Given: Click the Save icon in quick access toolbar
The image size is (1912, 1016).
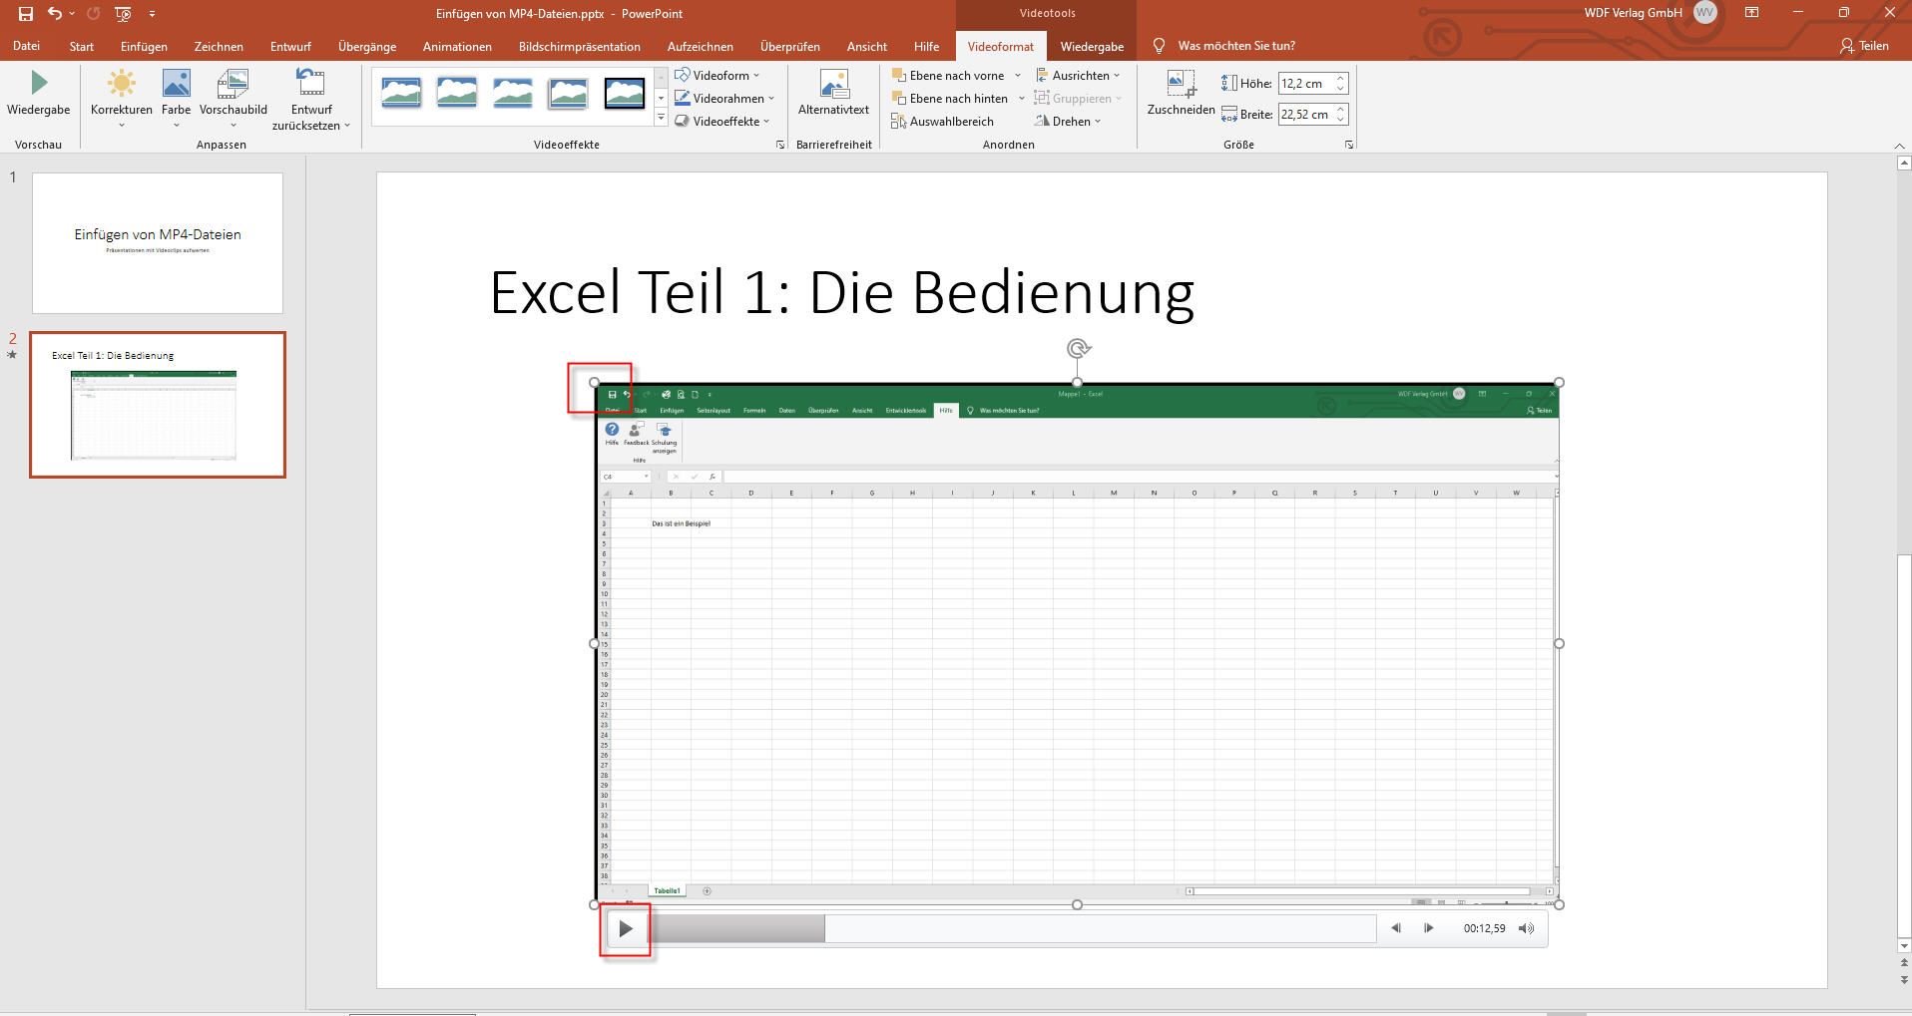Looking at the screenshot, I should coord(25,14).
